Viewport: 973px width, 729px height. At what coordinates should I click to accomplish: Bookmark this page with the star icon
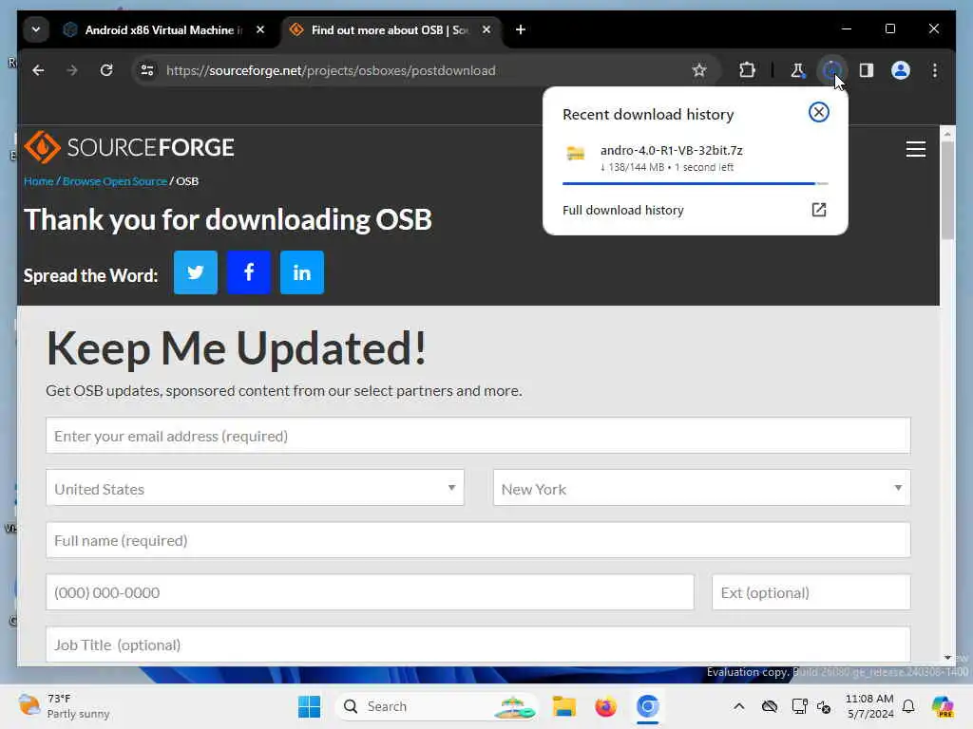coord(699,70)
